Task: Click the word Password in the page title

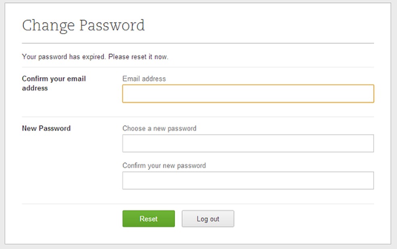Action: [112, 25]
